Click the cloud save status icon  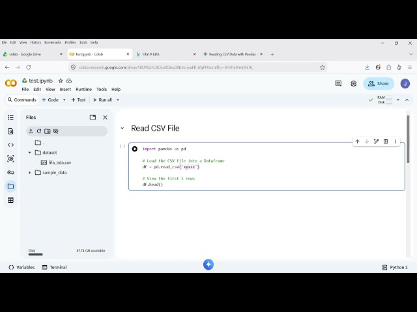pyautogui.click(x=69, y=81)
